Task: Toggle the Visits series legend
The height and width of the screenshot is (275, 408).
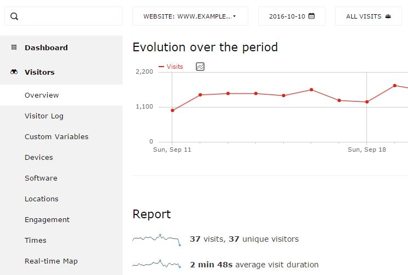Action: tap(171, 67)
